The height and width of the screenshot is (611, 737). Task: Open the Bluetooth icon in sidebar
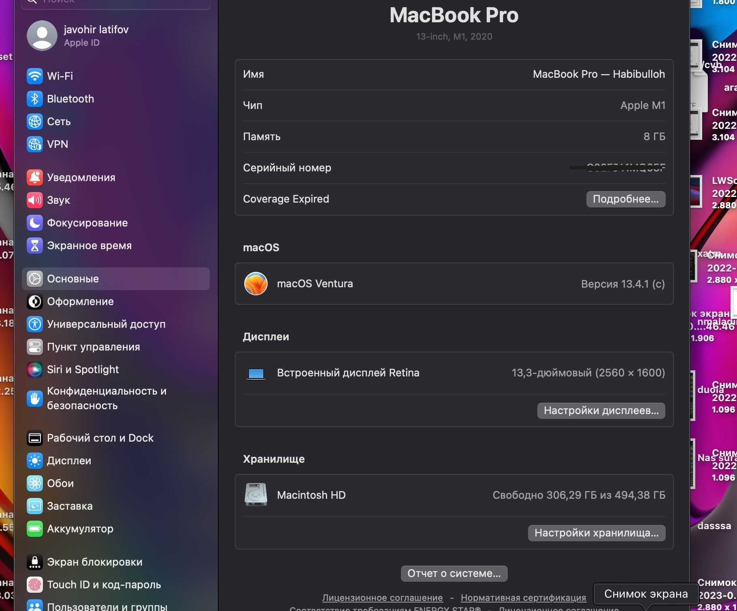[x=35, y=99]
